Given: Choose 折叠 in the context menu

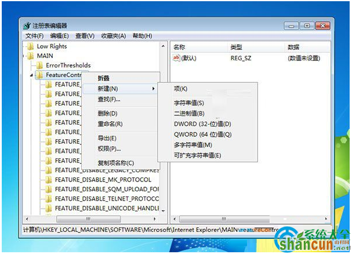Looking at the screenshot, I should (x=121, y=78).
